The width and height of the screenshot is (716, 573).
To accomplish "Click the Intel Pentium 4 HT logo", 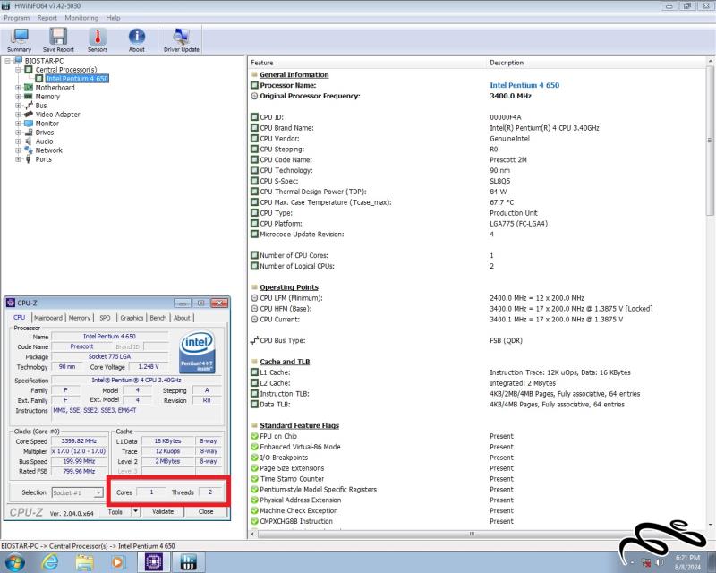I will pos(197,353).
